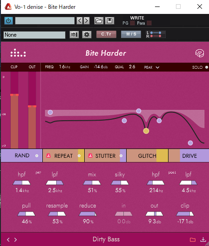This screenshot has height=246, width=209.
Task: Click the FREQ value 1.6 khz
Action: (x=65, y=67)
